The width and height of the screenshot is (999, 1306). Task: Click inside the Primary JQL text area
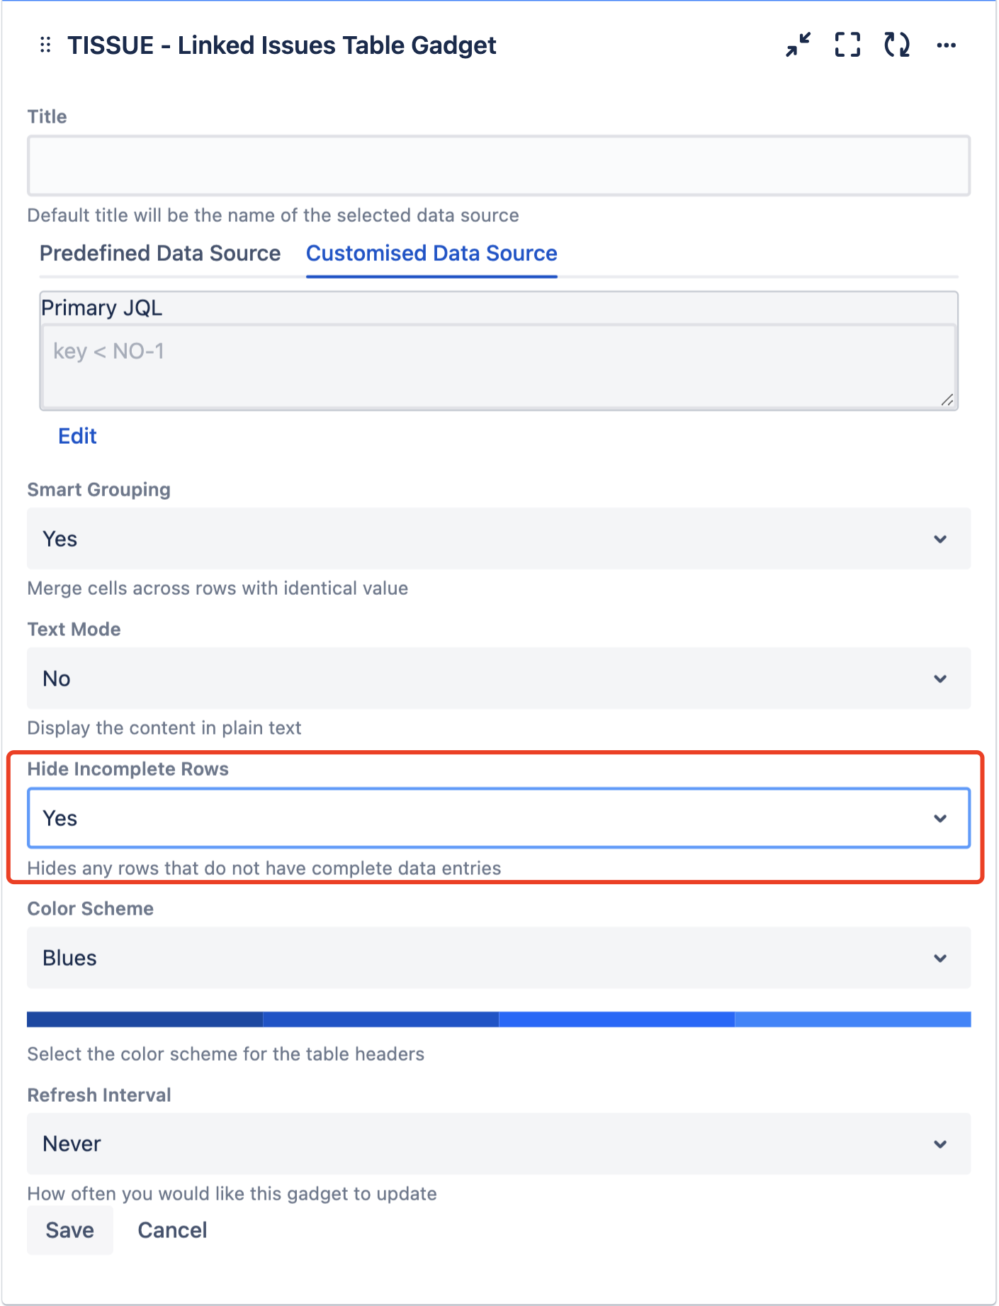[498, 367]
